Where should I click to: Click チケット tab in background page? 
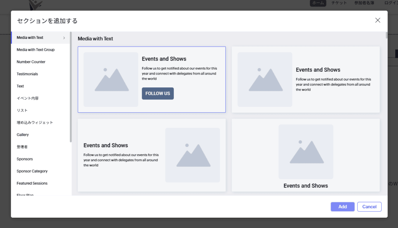pyautogui.click(x=339, y=3)
